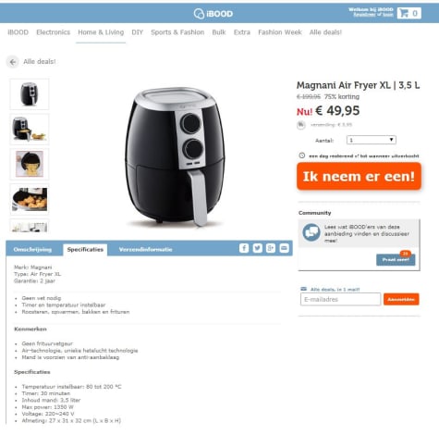Click the E-mailadres input field
Screen dimensions: 439x435
click(340, 300)
